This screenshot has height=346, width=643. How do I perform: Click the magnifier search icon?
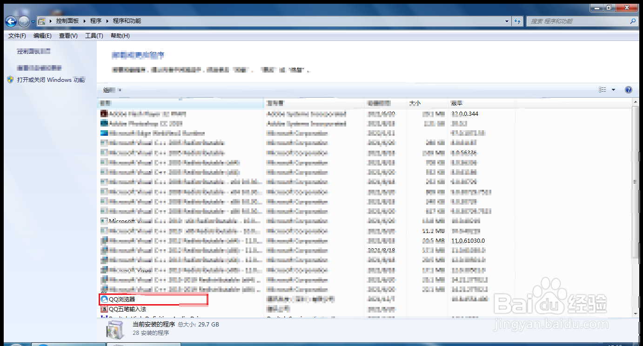point(633,21)
